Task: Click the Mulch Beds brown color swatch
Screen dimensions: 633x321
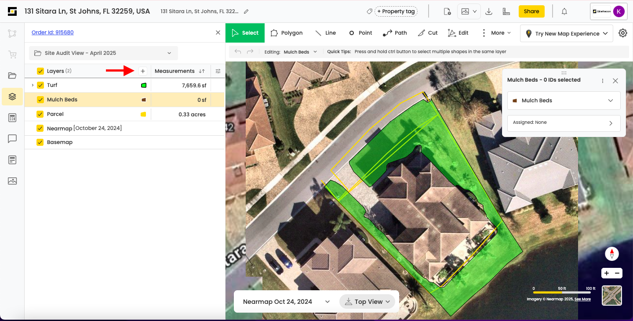Action: pyautogui.click(x=143, y=100)
